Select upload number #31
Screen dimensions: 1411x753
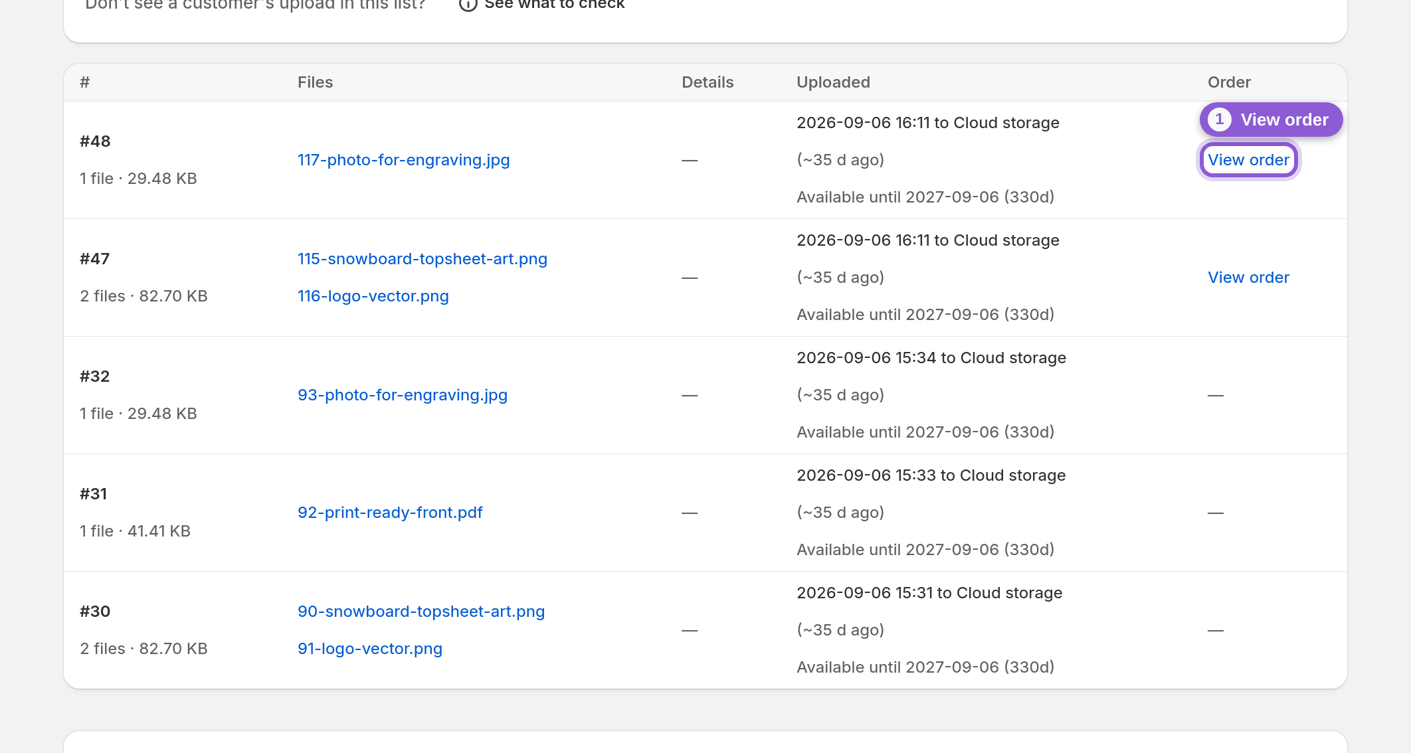point(93,494)
